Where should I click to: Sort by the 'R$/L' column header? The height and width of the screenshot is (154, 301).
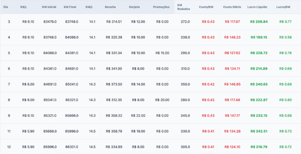coord(24,7)
